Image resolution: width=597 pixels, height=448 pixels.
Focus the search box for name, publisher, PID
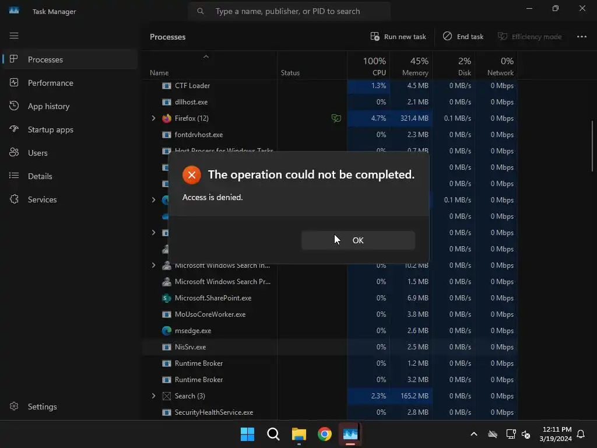pos(289,12)
